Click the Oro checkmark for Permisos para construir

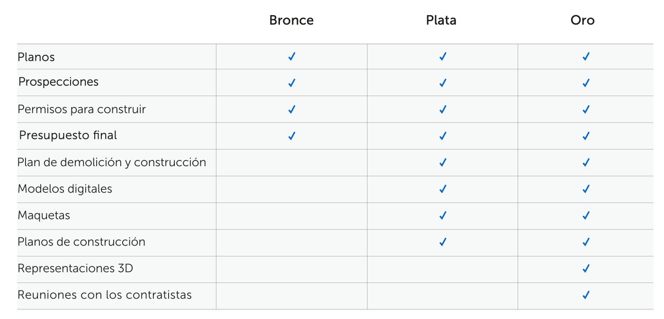pos(586,109)
